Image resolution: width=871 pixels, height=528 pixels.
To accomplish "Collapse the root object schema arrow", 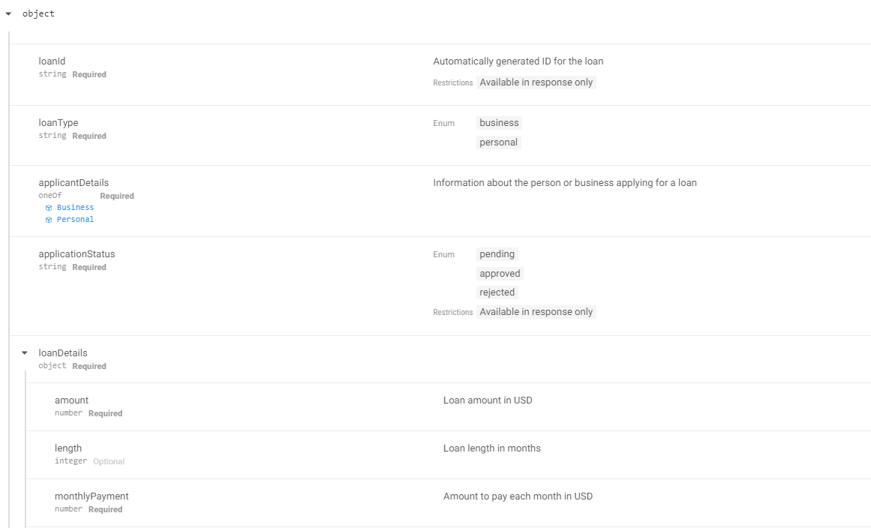I will pyautogui.click(x=8, y=13).
